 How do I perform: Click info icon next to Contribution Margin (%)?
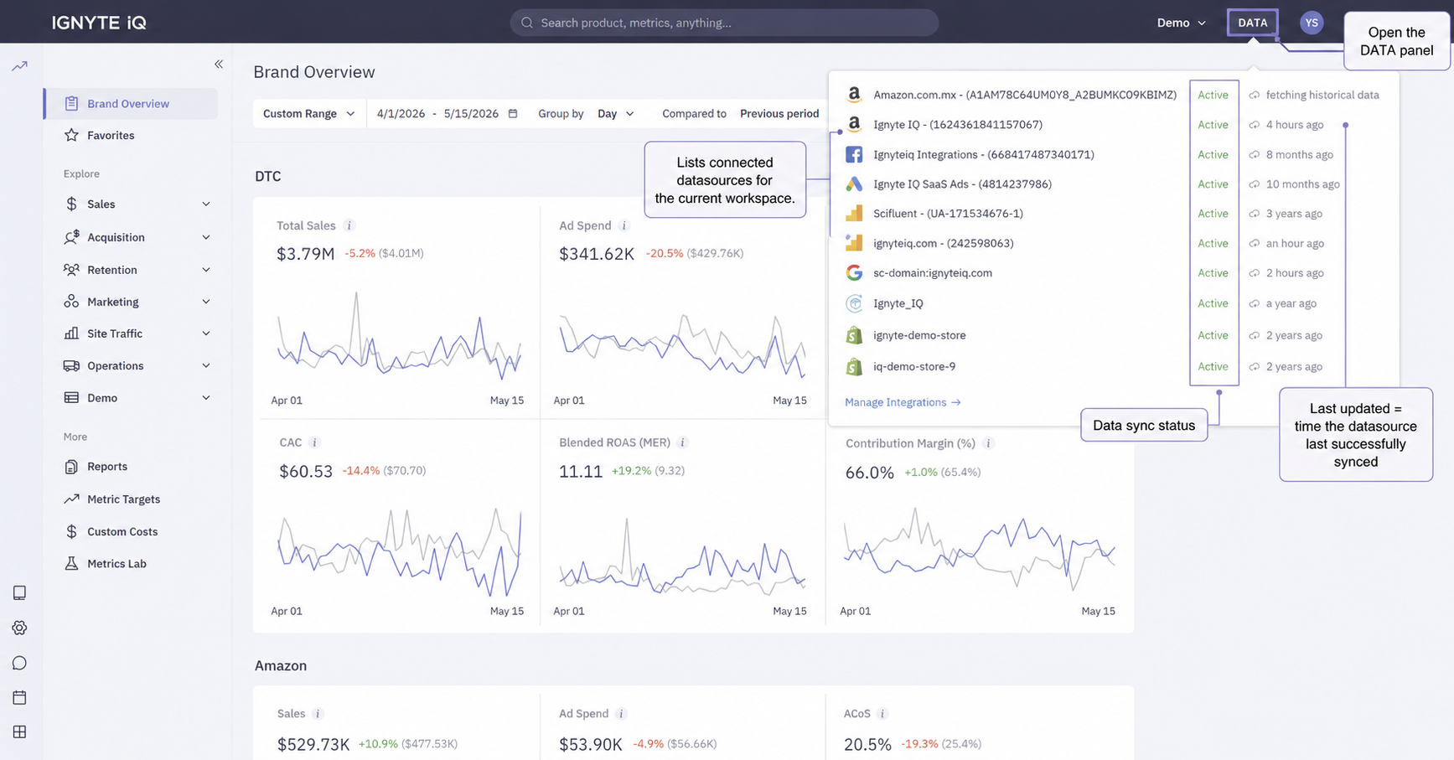point(988,443)
